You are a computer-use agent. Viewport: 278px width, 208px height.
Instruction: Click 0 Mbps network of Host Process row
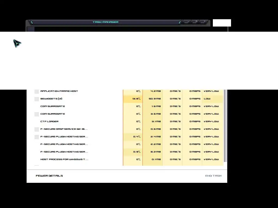pyautogui.click(x=195, y=159)
